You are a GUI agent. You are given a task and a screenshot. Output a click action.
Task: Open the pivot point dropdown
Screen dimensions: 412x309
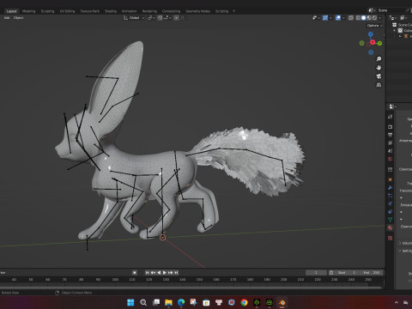click(151, 18)
